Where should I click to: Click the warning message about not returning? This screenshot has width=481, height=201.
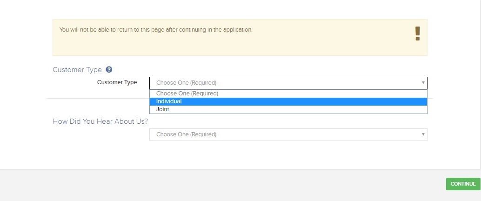tap(156, 30)
